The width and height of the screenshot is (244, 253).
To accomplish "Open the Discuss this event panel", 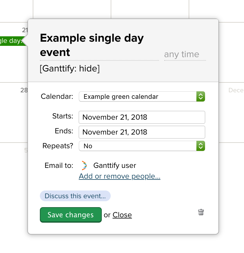I will coord(75,196).
